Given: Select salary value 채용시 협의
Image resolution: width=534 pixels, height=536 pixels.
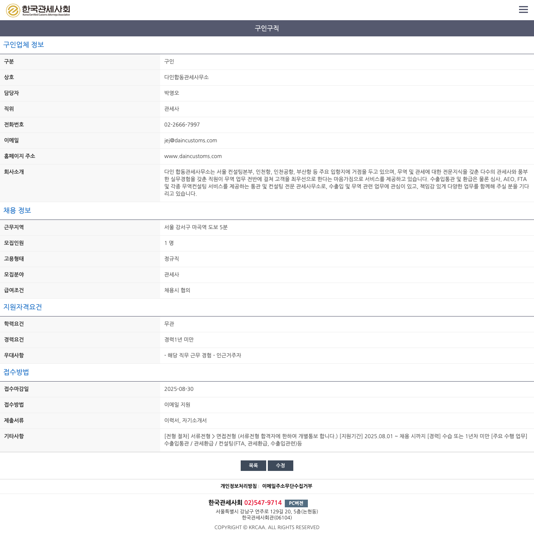Looking at the screenshot, I should coord(177,290).
